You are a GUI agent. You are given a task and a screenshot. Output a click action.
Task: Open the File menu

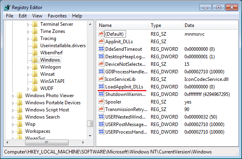pos(10,16)
